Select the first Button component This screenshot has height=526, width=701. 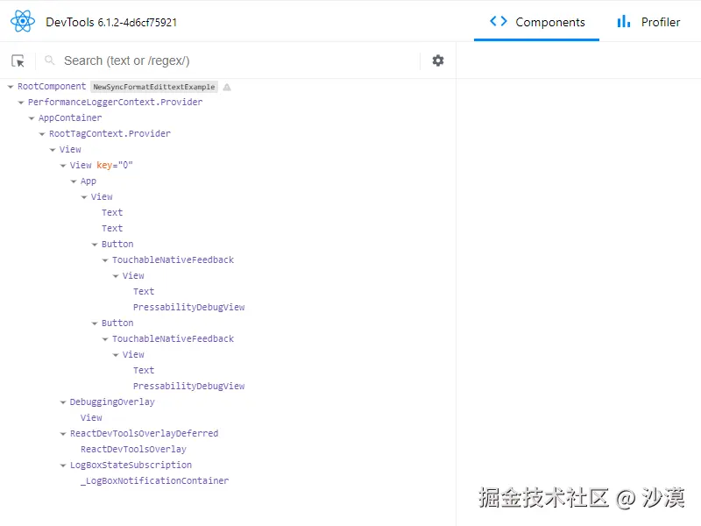coord(117,244)
